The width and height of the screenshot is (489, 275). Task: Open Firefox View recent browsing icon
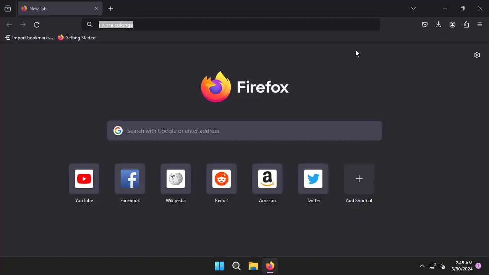[8, 8]
